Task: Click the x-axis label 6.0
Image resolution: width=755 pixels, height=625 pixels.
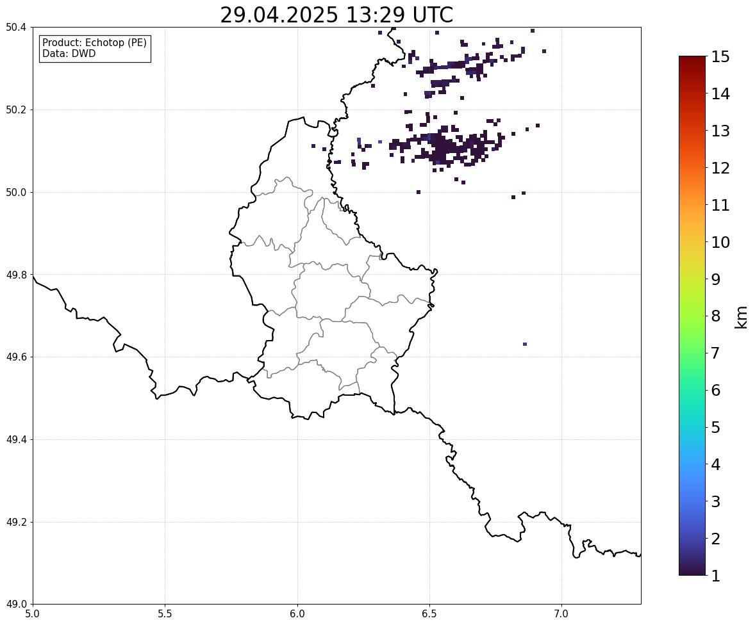Action: 297,614
